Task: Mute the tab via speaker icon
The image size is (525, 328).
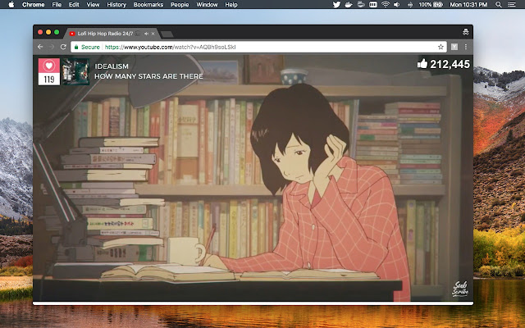Action: click(146, 34)
